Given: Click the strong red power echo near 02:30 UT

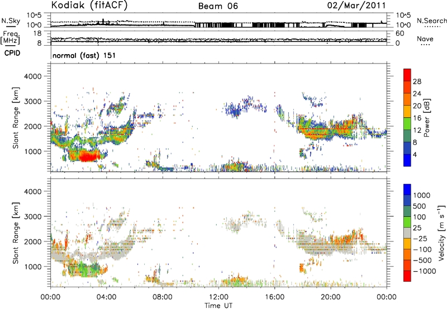Looking at the screenshot, I should pyautogui.click(x=88, y=156).
